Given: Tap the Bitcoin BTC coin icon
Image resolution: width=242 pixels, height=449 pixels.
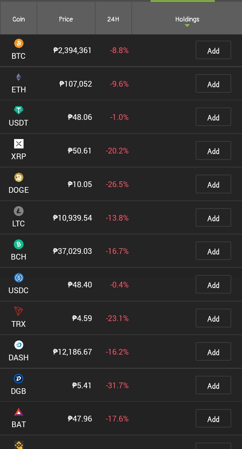Looking at the screenshot, I should point(19,43).
